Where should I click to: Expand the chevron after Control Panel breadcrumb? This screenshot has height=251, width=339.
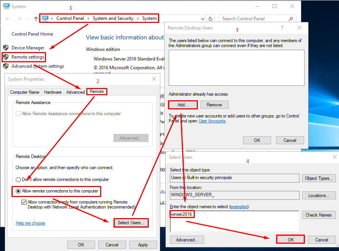pyautogui.click(x=88, y=18)
